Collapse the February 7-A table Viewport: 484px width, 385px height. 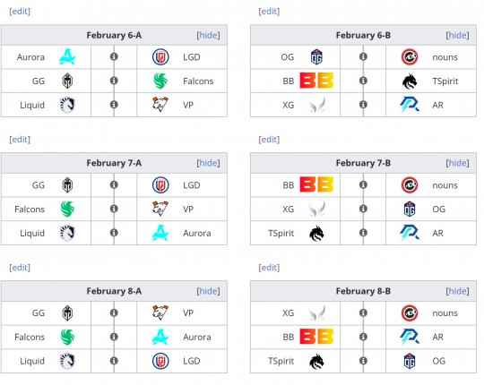(x=208, y=163)
